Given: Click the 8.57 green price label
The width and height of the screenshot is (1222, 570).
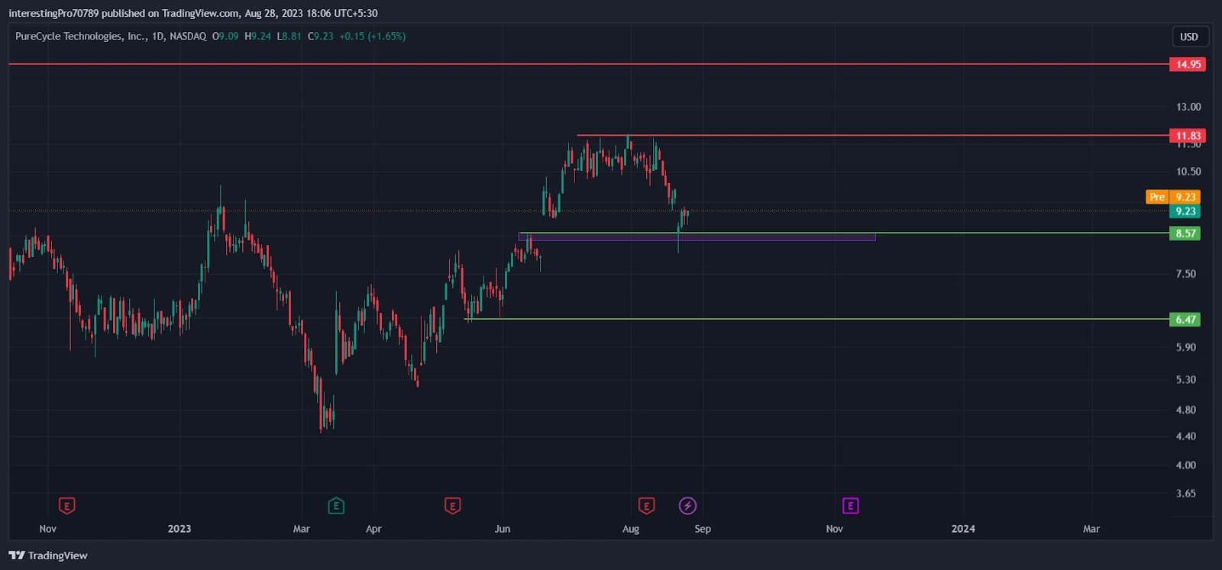Looking at the screenshot, I should (x=1185, y=233).
